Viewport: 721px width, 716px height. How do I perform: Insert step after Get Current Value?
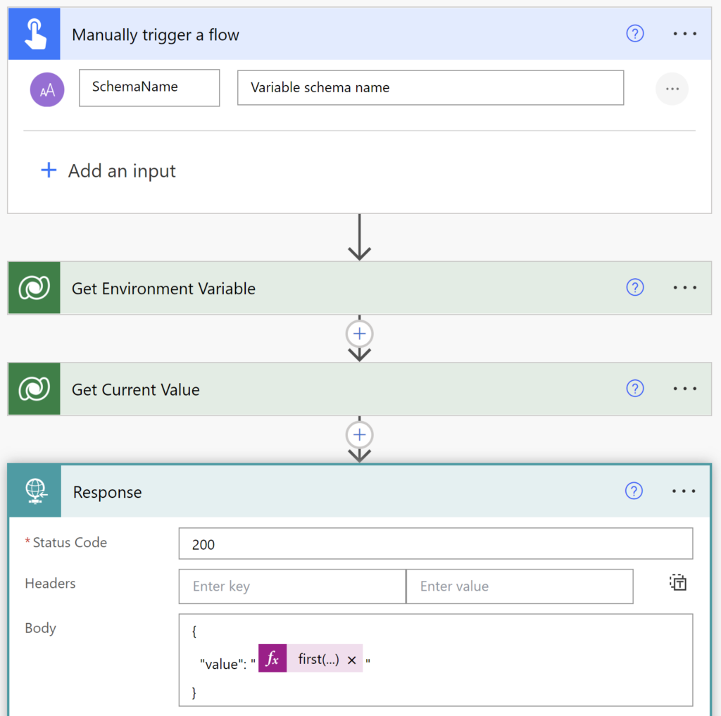pyautogui.click(x=360, y=435)
